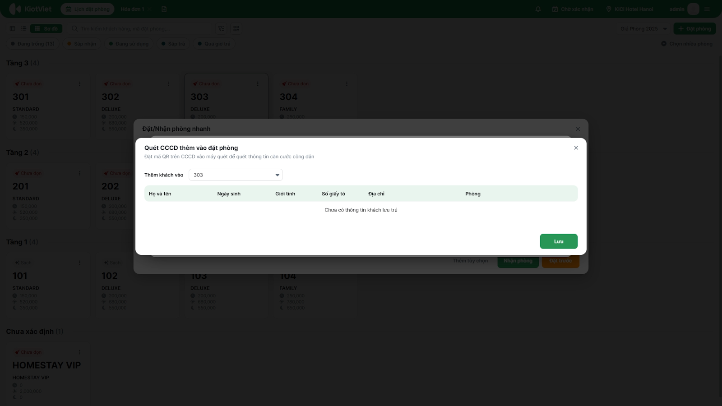Open the three-dot menu on room 303
722x406 pixels.
[258, 84]
